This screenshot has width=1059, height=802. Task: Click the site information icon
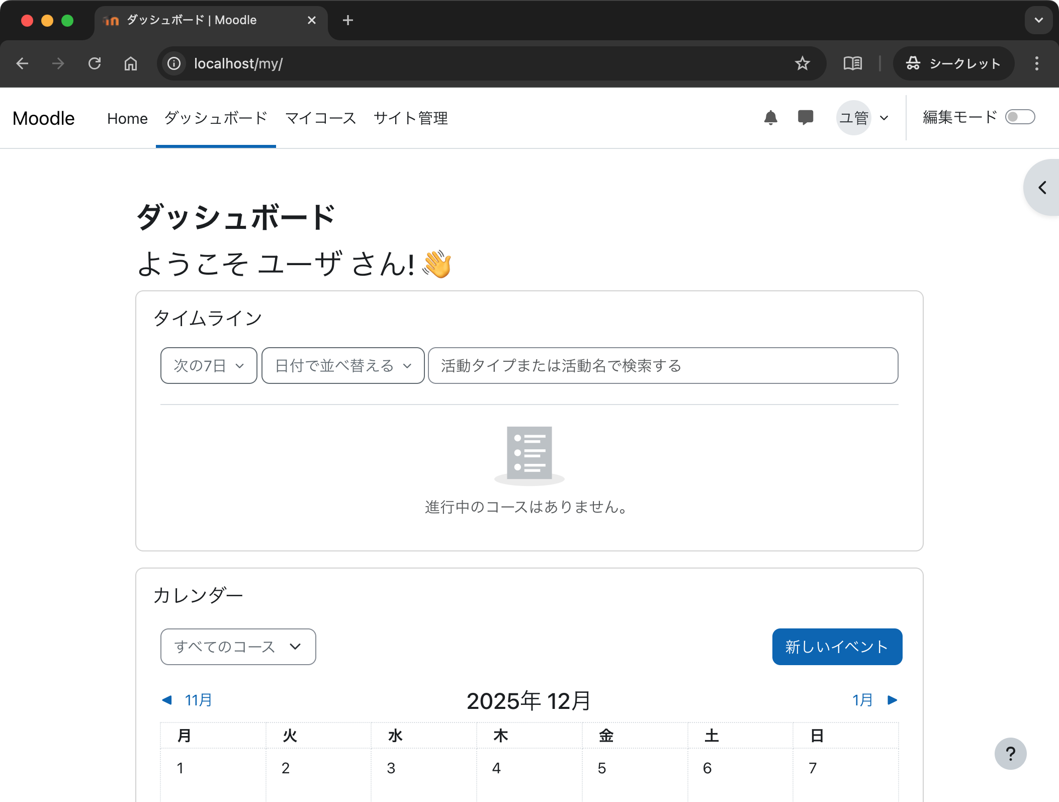point(174,63)
